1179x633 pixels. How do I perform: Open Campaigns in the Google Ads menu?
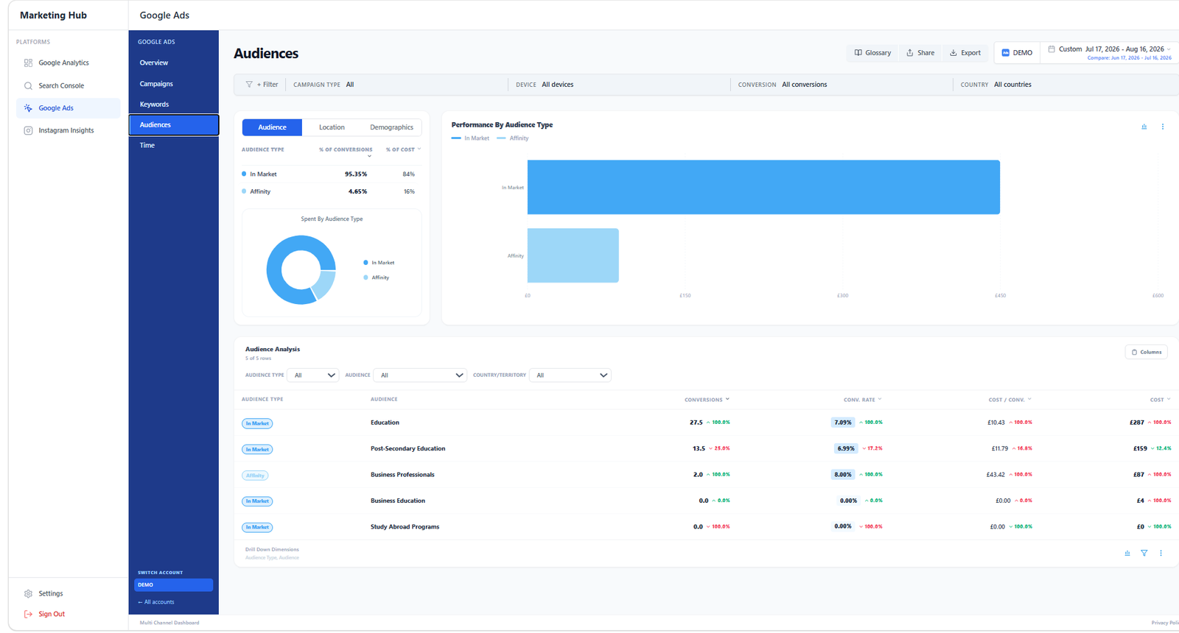(x=174, y=84)
